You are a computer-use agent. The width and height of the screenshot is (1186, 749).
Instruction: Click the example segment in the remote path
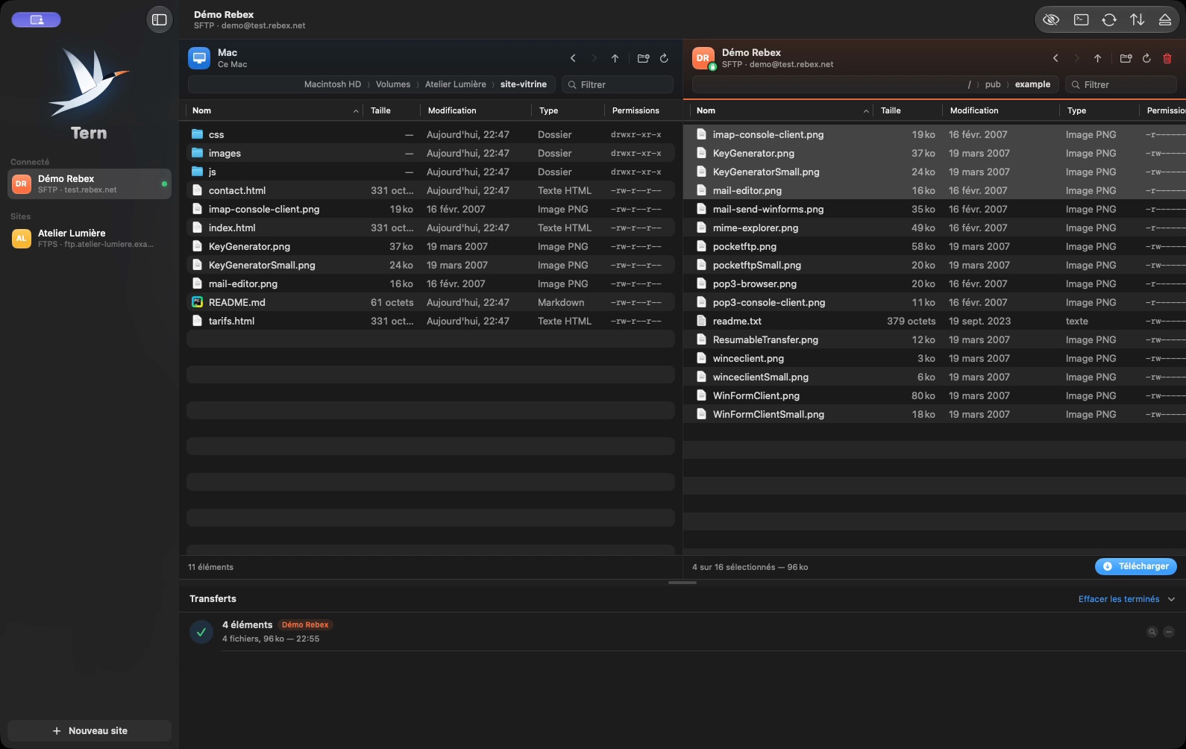point(1032,84)
